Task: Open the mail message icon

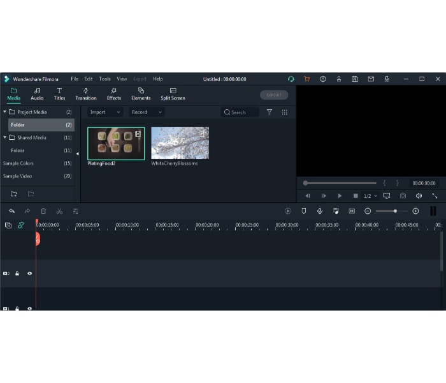Action: 371,79
